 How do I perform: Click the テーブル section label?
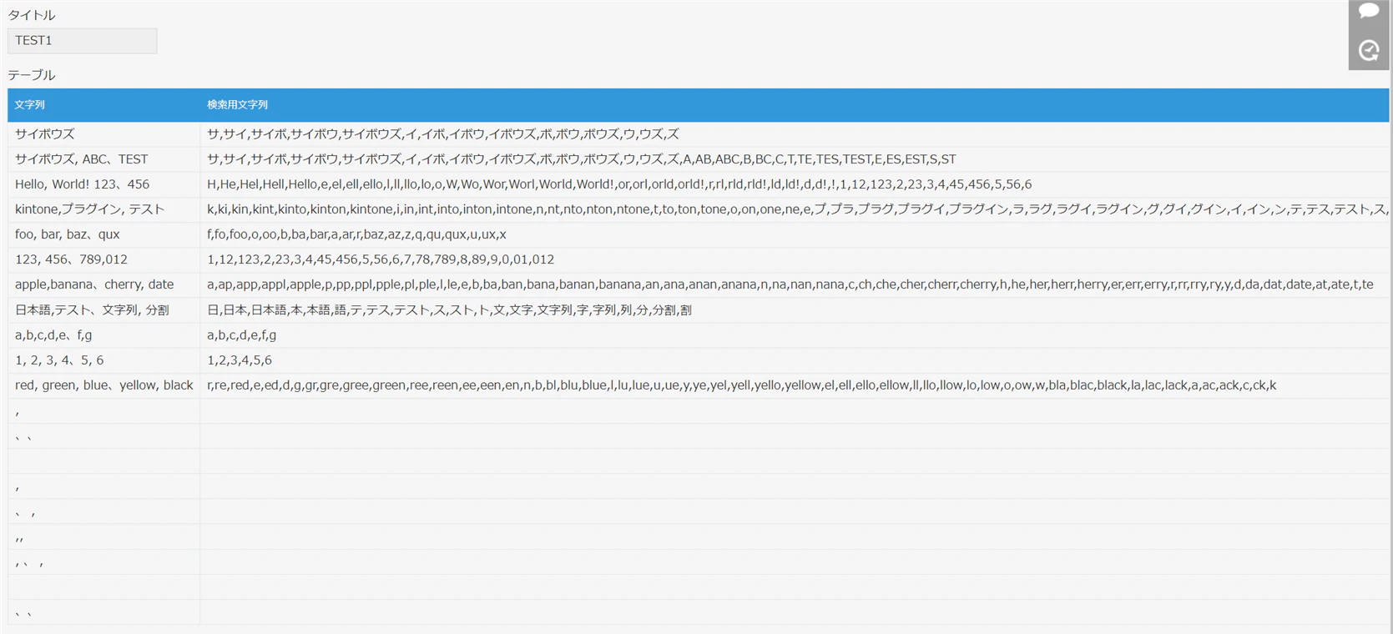(x=32, y=75)
